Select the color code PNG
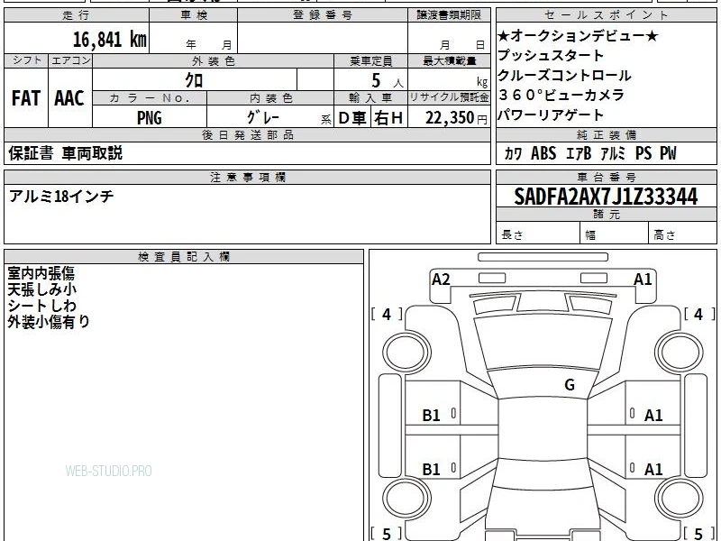This screenshot has width=721, height=541. click(150, 118)
